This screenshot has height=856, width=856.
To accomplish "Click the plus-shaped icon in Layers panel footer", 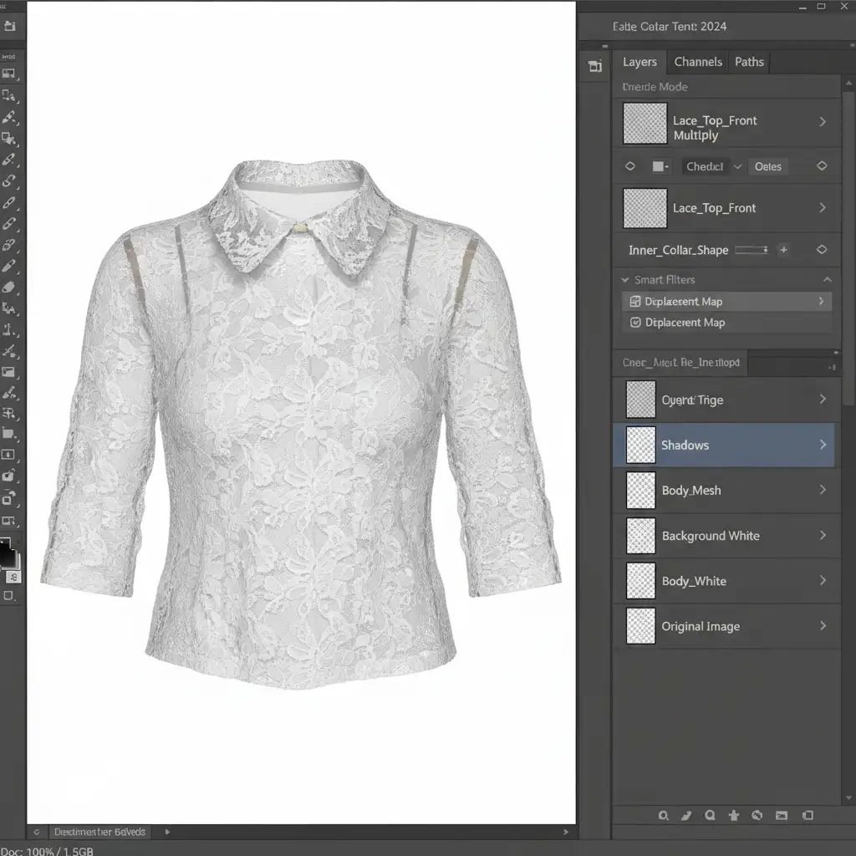I will click(x=734, y=815).
